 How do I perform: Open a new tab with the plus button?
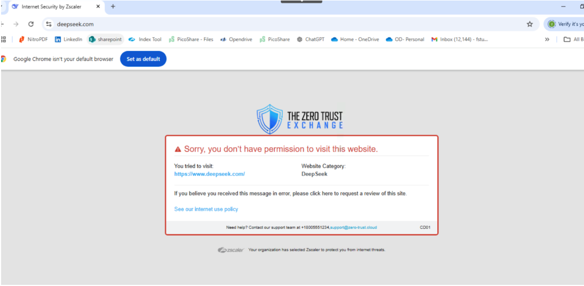[113, 7]
